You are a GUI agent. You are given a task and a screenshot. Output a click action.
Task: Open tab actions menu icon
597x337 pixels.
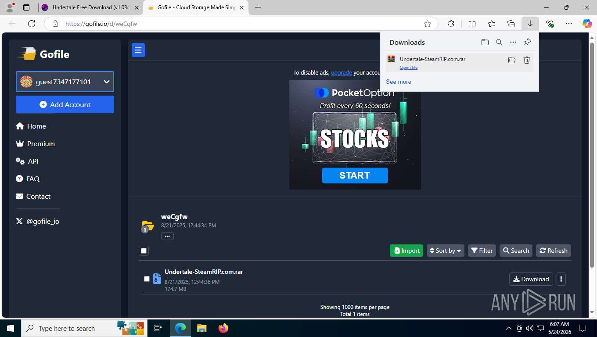point(26,7)
